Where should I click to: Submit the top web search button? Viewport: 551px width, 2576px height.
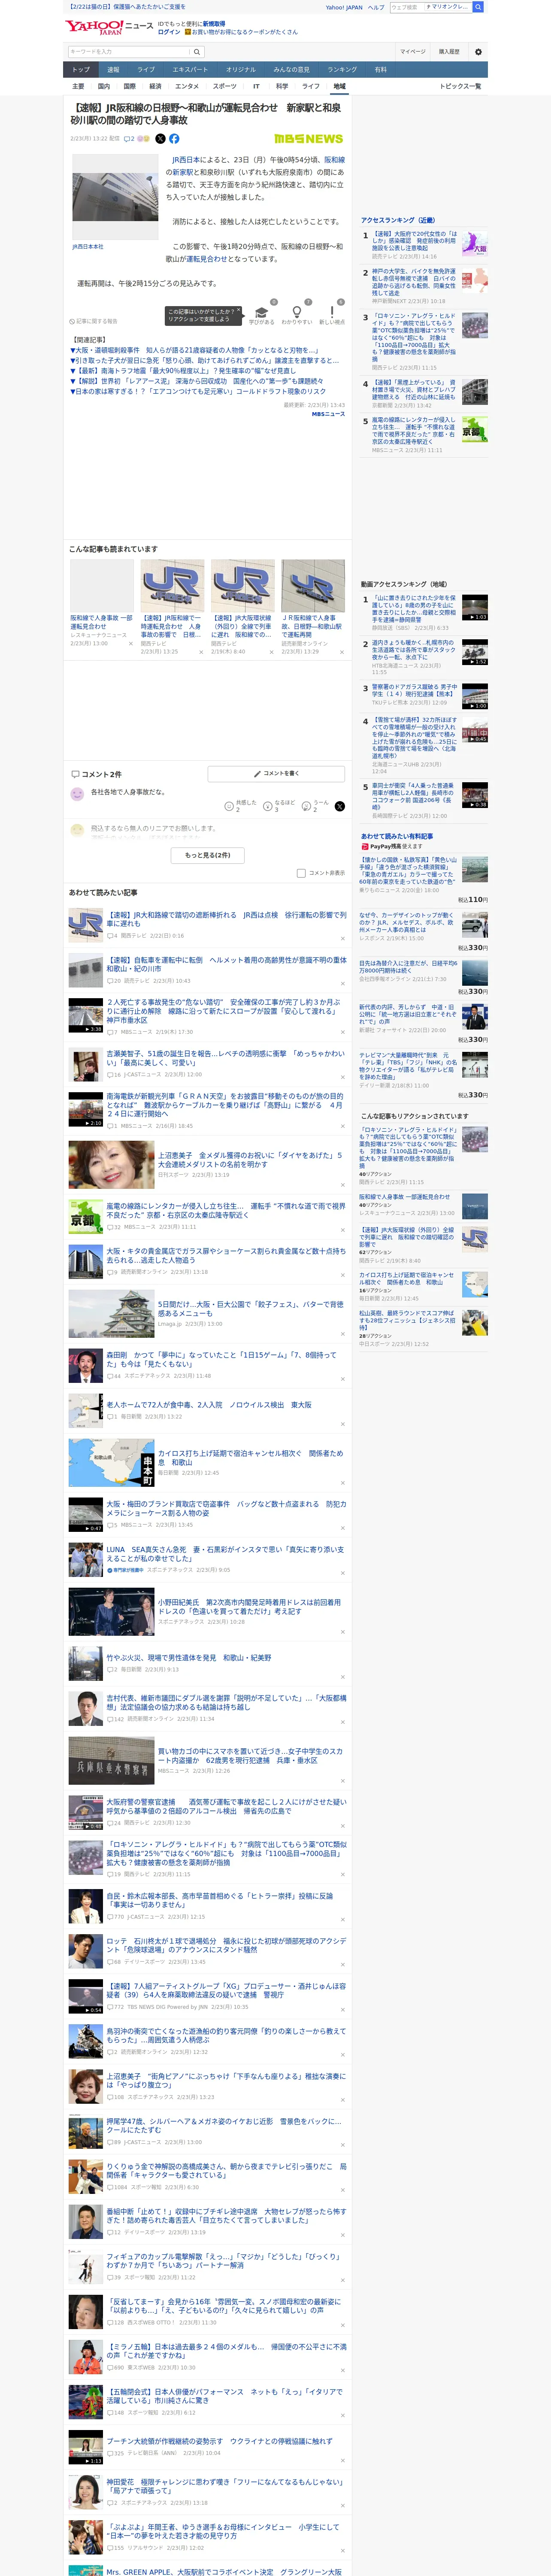[478, 7]
